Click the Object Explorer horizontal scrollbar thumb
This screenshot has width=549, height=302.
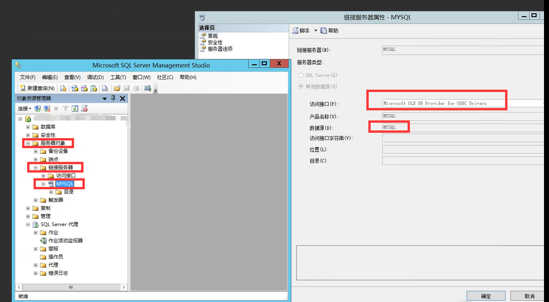71,287
